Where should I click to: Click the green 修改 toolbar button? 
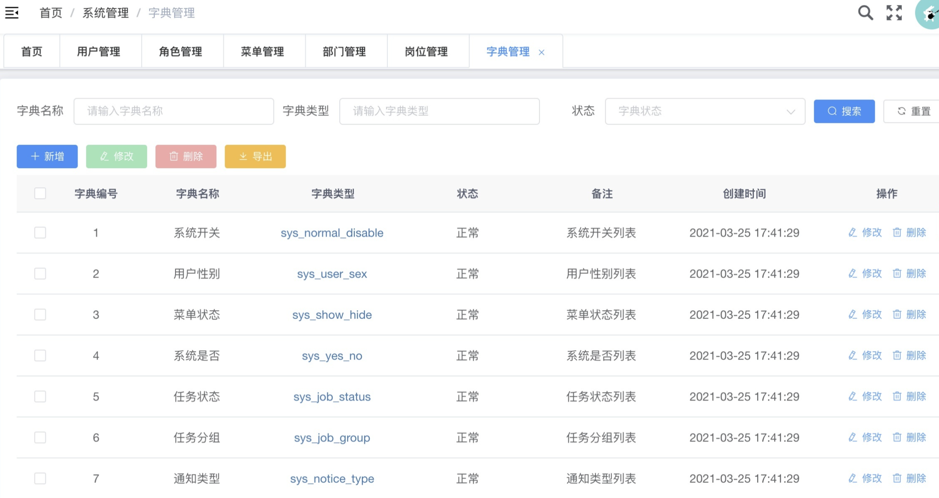tap(116, 156)
